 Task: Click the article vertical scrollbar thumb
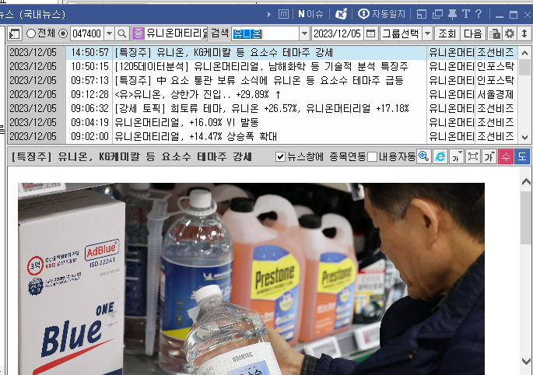526,218
